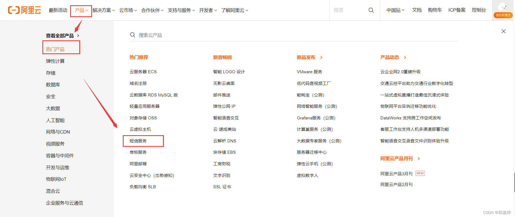This screenshot has height=217, width=515.
Task: Open 域名注册 link
Action: 138,83
